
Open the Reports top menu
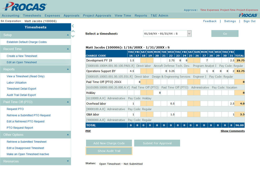[141, 15]
